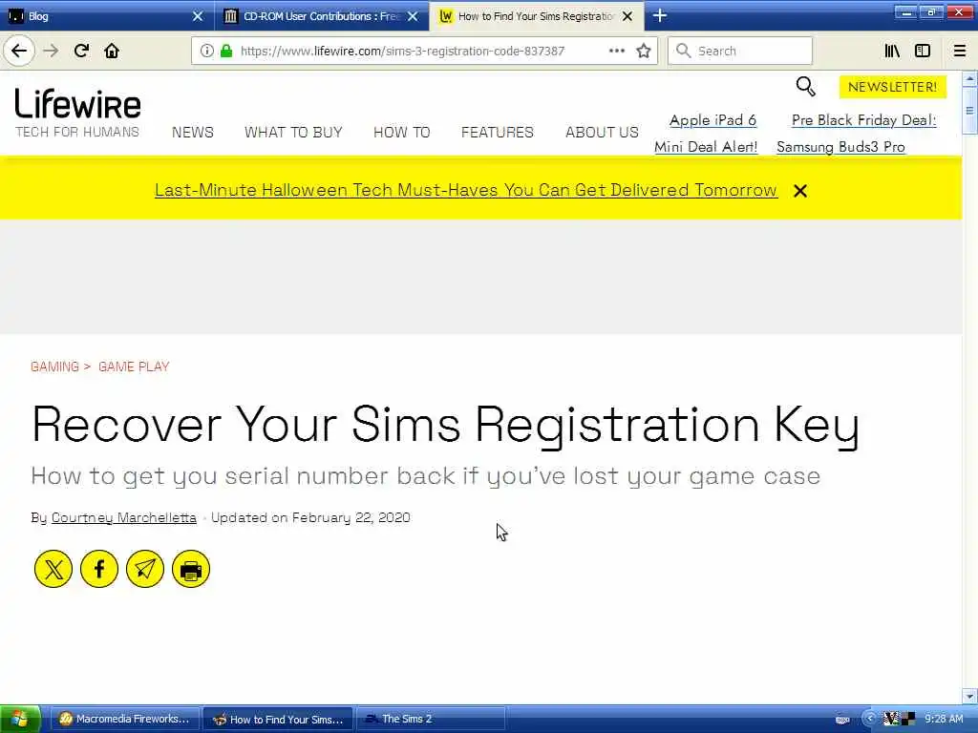Open the Windows Start button
This screenshot has height=733, width=978.
20,720
